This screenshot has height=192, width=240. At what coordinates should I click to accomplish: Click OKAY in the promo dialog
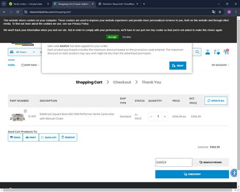178,65
